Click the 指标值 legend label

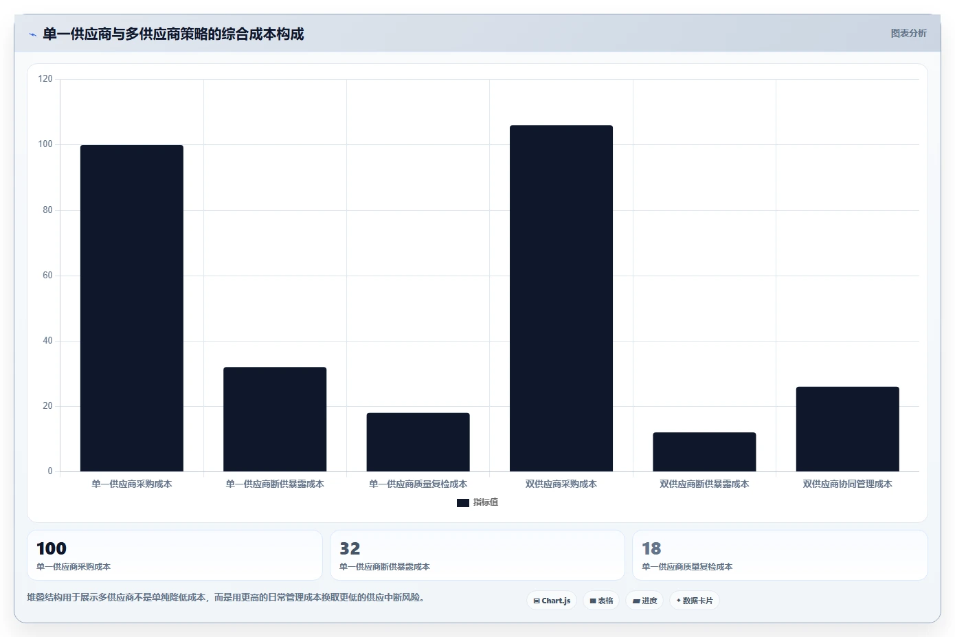point(486,502)
